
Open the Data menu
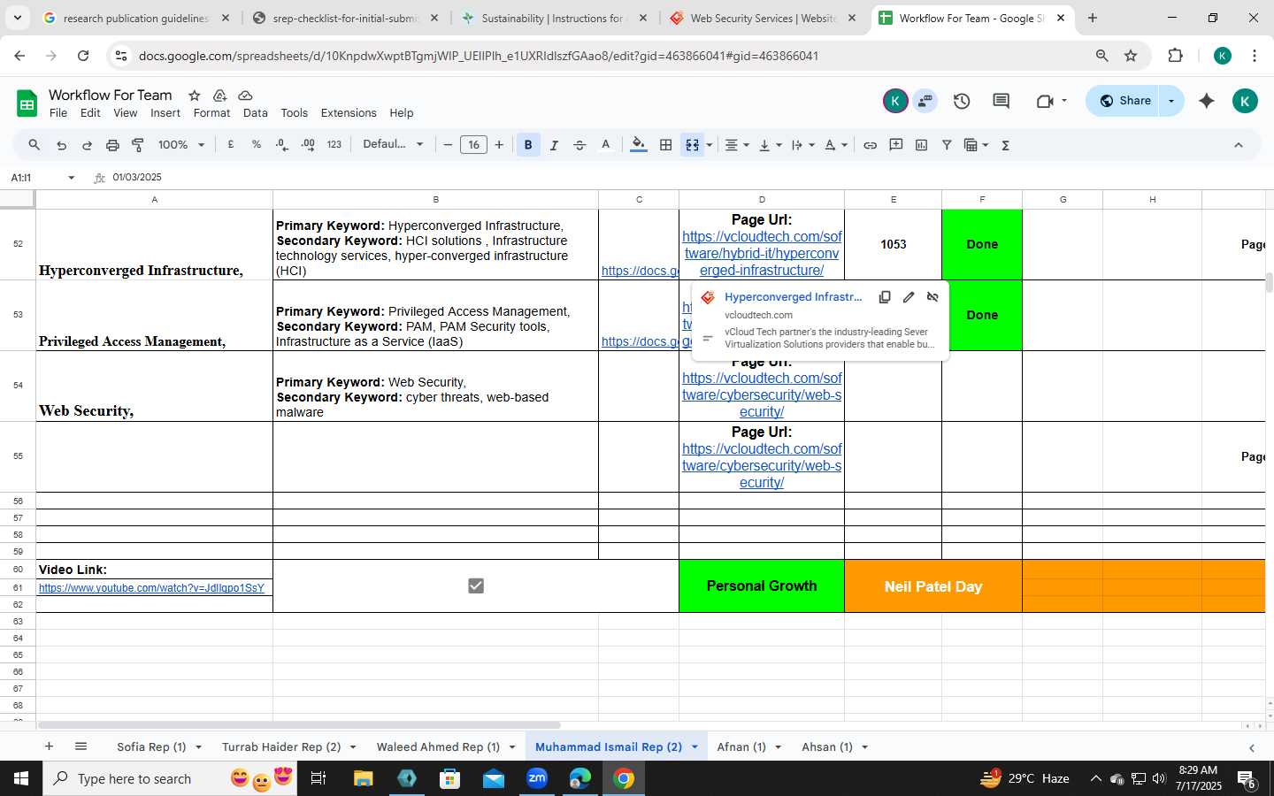click(255, 113)
